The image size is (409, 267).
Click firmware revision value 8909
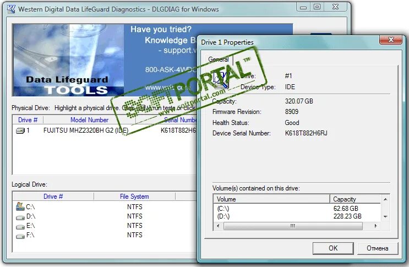(292, 112)
